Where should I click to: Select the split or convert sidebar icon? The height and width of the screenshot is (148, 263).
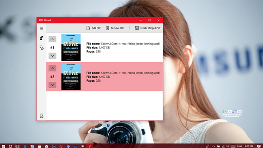42,48
